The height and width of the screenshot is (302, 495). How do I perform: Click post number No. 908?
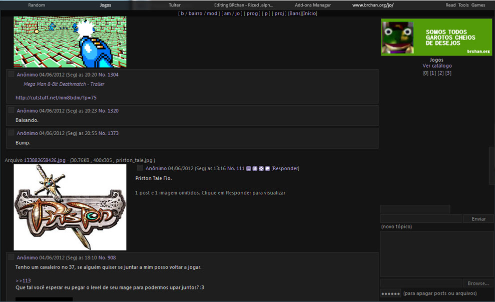point(107,258)
